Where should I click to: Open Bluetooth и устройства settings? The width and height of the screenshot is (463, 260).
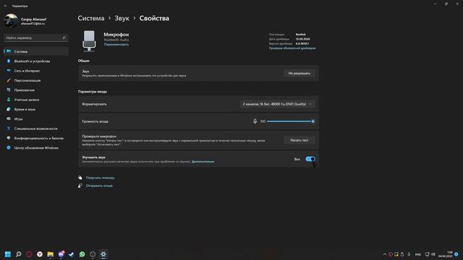click(36, 61)
